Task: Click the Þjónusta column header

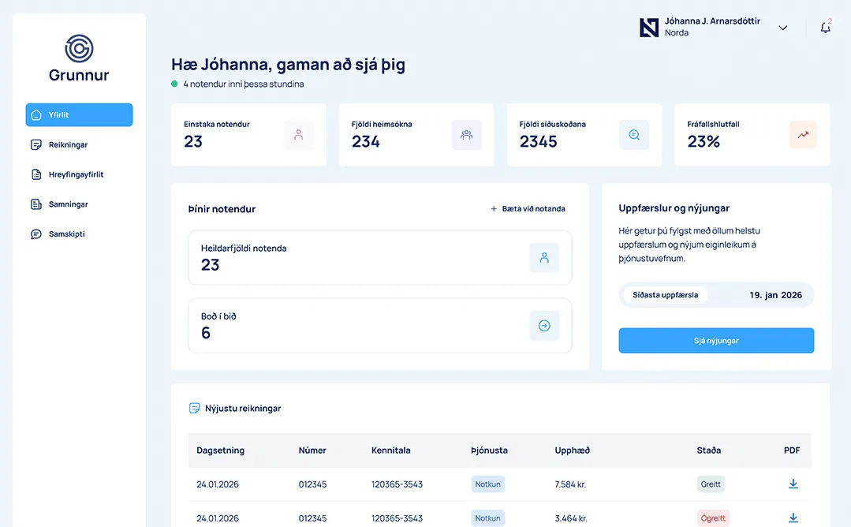Action: coord(490,450)
